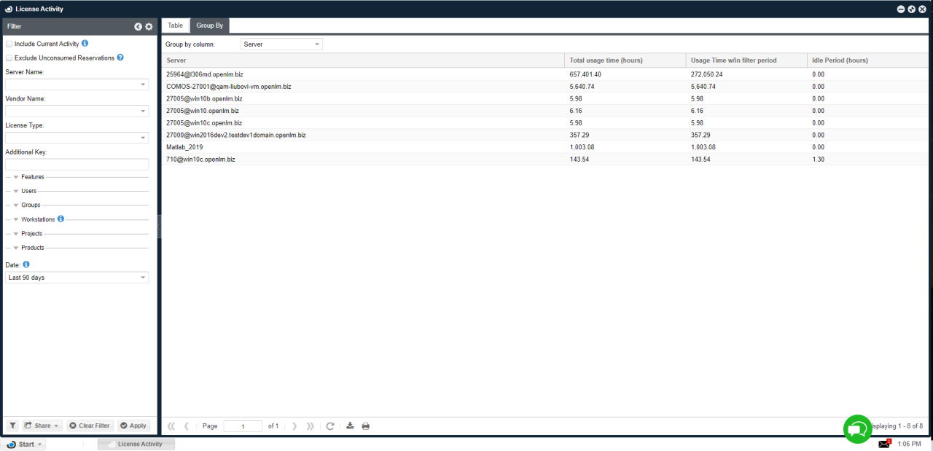Image resolution: width=933 pixels, height=451 pixels.
Task: Click the print icon in bottom toolbar
Action: pyautogui.click(x=366, y=425)
